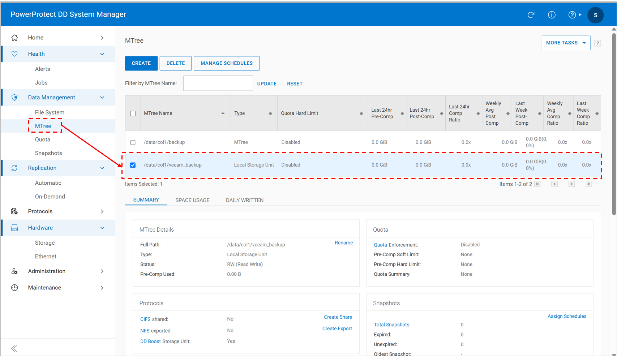This screenshot has height=356, width=617.
Task: Click the Maintenance icon in sidebar
Action: [14, 287]
